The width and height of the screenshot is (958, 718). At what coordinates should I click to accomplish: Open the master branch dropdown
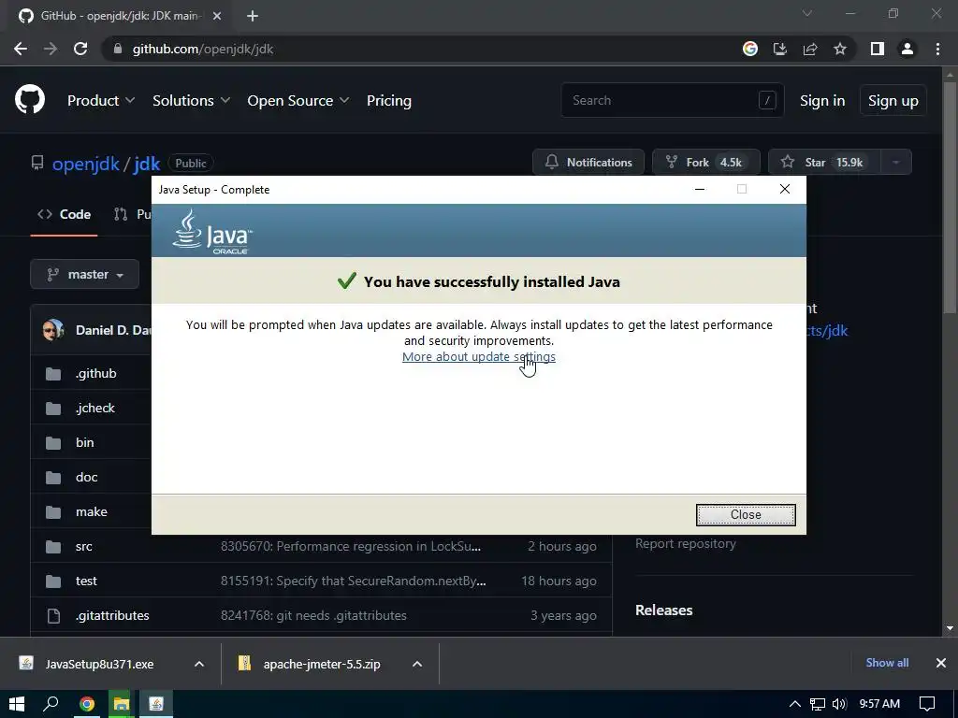click(x=85, y=275)
